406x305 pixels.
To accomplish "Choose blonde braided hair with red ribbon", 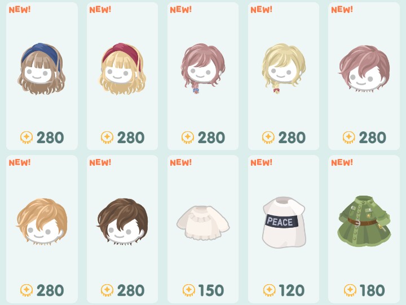I will click(x=284, y=68).
